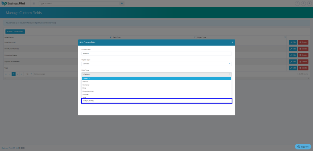Screen dimensions: 313x151
Task: Click the search magnifier icon in top bar
Action: tap(122, 3)
